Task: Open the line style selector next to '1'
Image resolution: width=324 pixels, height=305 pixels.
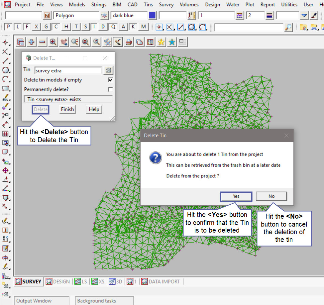Action: (240, 16)
